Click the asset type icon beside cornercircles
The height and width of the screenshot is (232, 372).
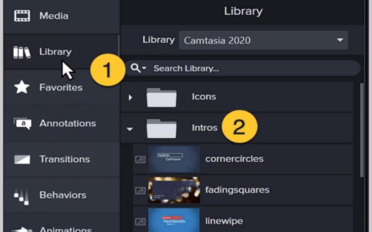pyautogui.click(x=140, y=160)
